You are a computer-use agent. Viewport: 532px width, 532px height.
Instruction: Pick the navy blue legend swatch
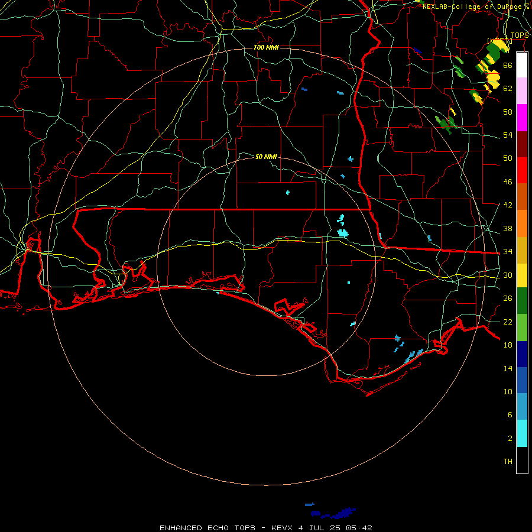522,354
